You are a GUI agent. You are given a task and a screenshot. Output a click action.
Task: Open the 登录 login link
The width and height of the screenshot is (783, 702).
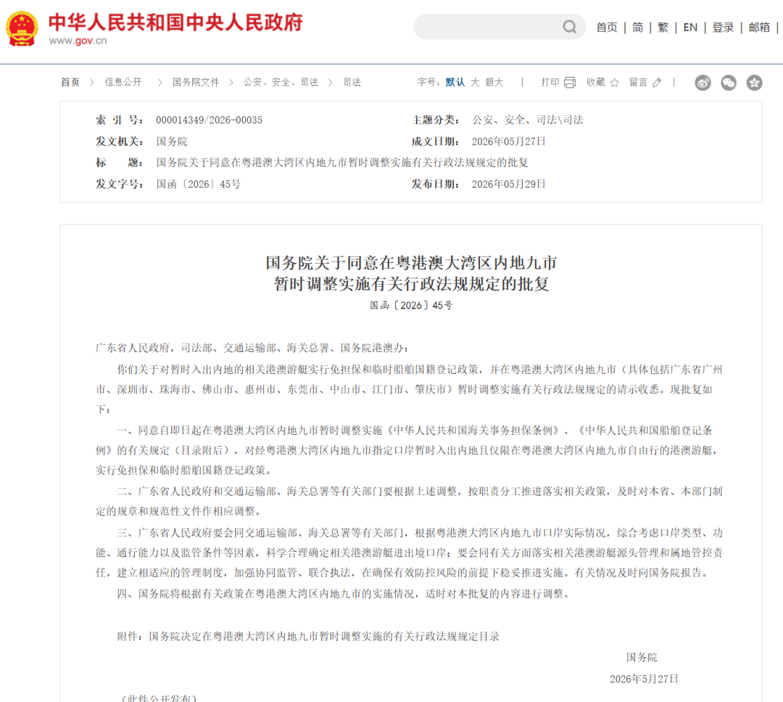coord(723,28)
